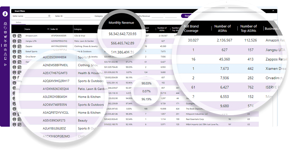Image resolution: width=290 pixels, height=150 pixels.
Task: Click the CDs & Vinyl category cell
Action: [x=80, y=36]
